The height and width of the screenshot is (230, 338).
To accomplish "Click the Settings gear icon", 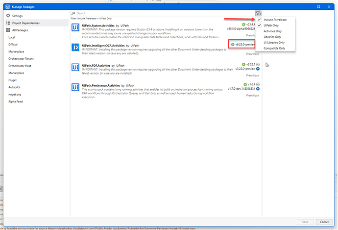I will pos(8,16).
